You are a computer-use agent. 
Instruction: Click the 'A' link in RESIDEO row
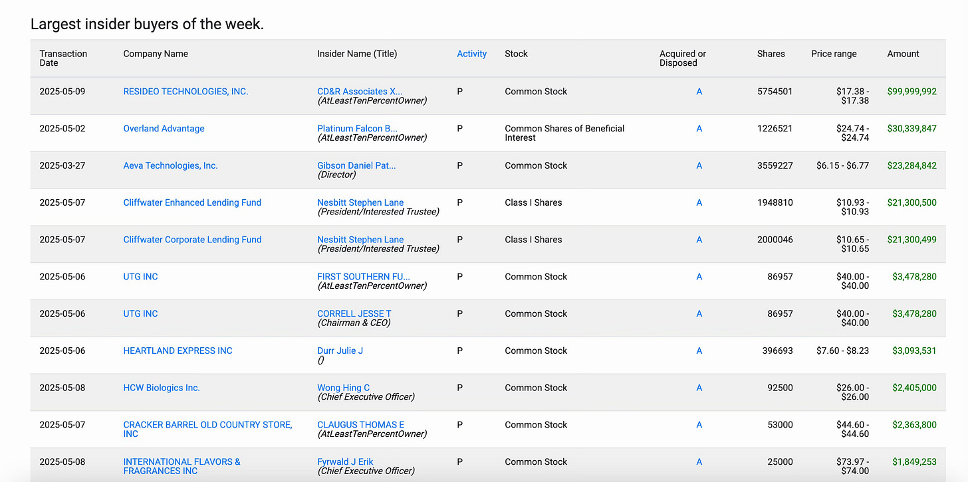pyautogui.click(x=699, y=92)
